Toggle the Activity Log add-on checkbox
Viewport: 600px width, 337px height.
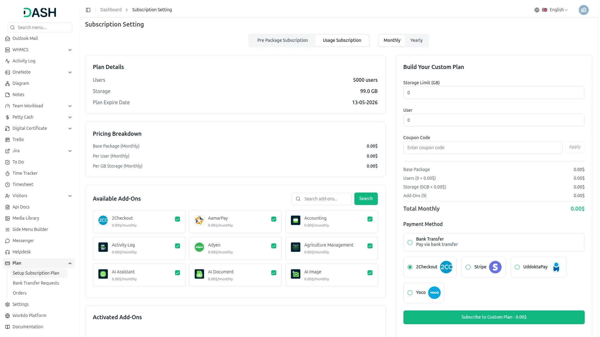pyautogui.click(x=177, y=246)
